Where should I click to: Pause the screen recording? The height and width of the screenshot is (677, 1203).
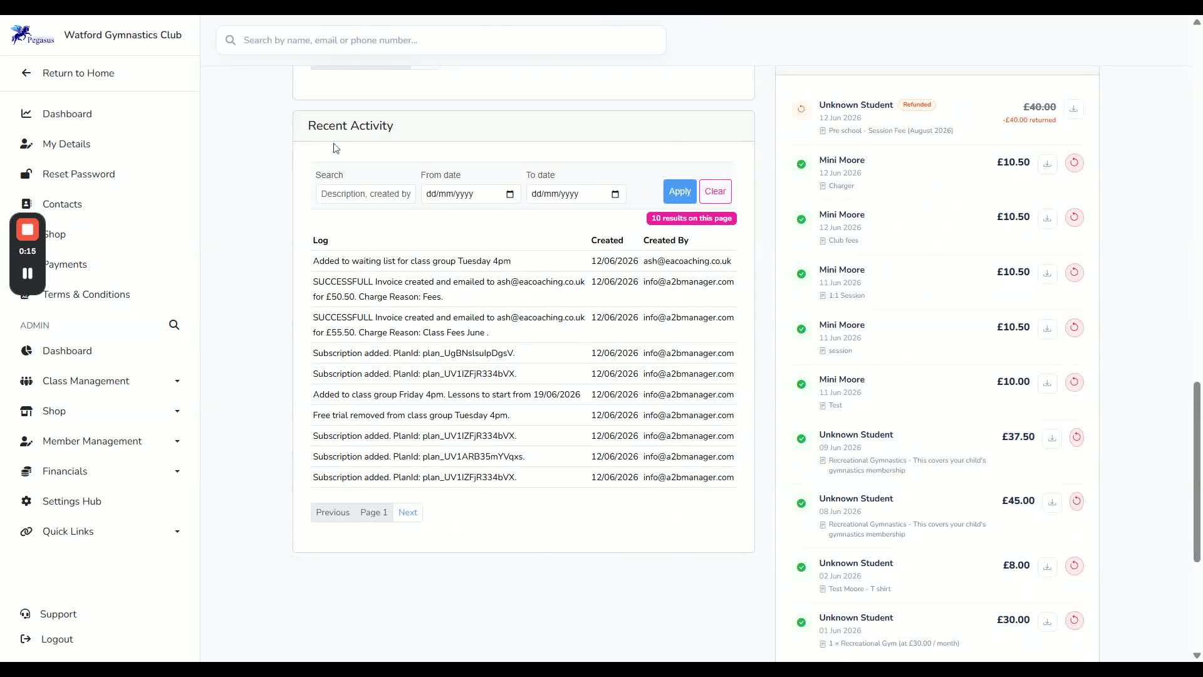pyautogui.click(x=28, y=273)
